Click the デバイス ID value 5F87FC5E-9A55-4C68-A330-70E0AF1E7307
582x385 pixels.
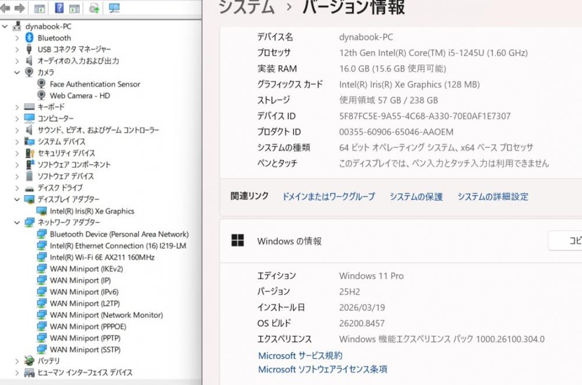425,116
